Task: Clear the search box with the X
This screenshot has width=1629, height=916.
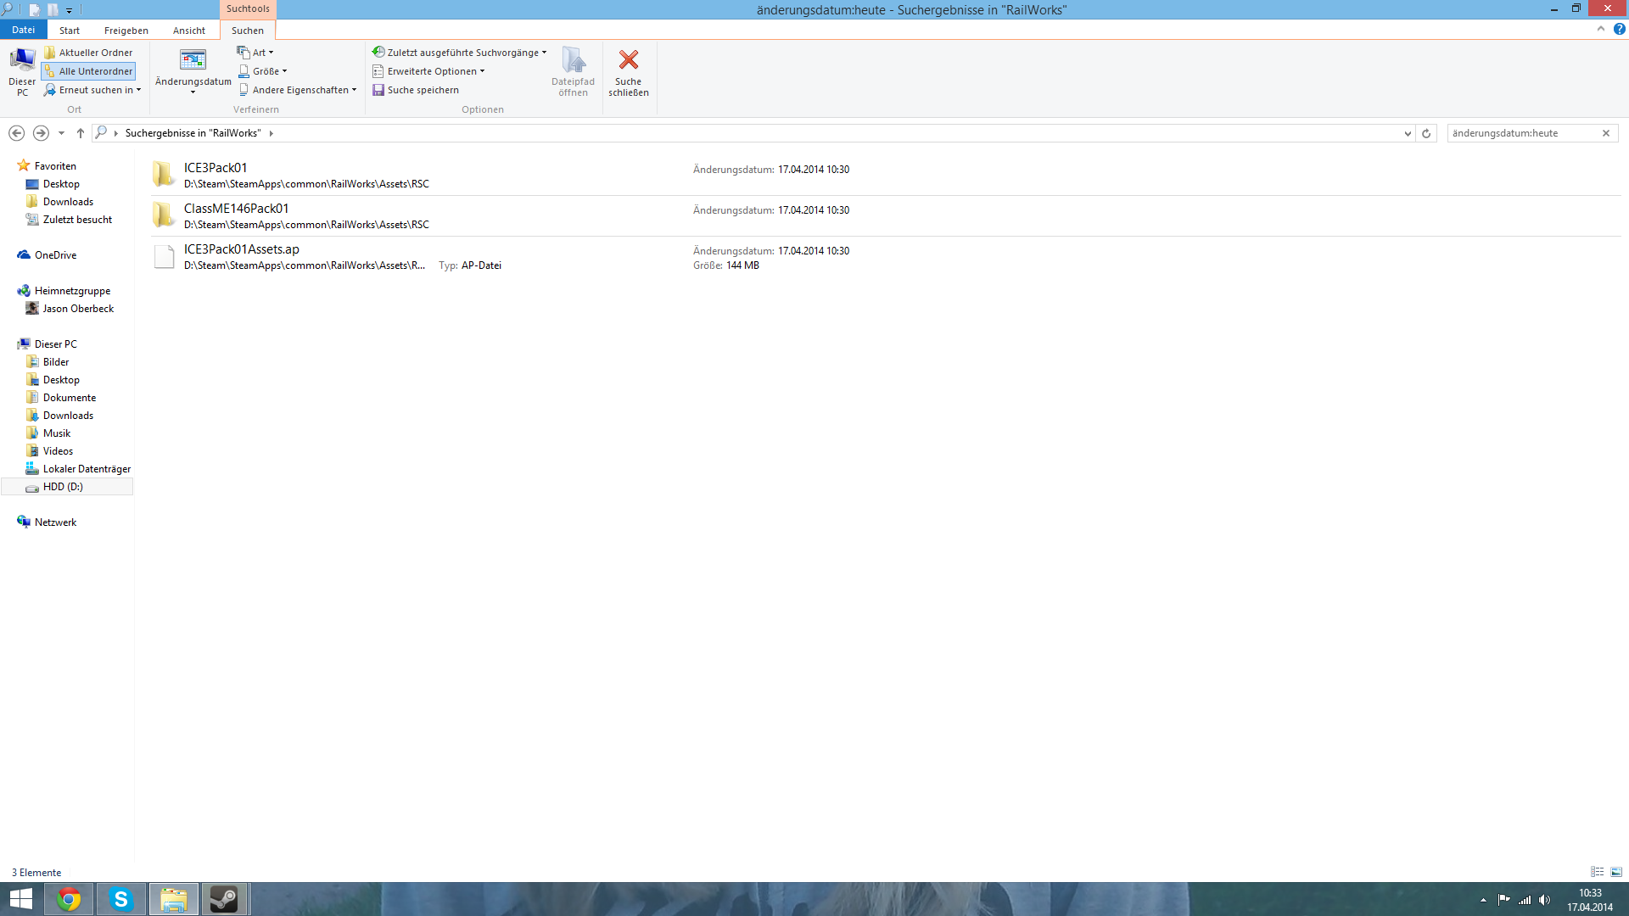Action: coord(1606,133)
